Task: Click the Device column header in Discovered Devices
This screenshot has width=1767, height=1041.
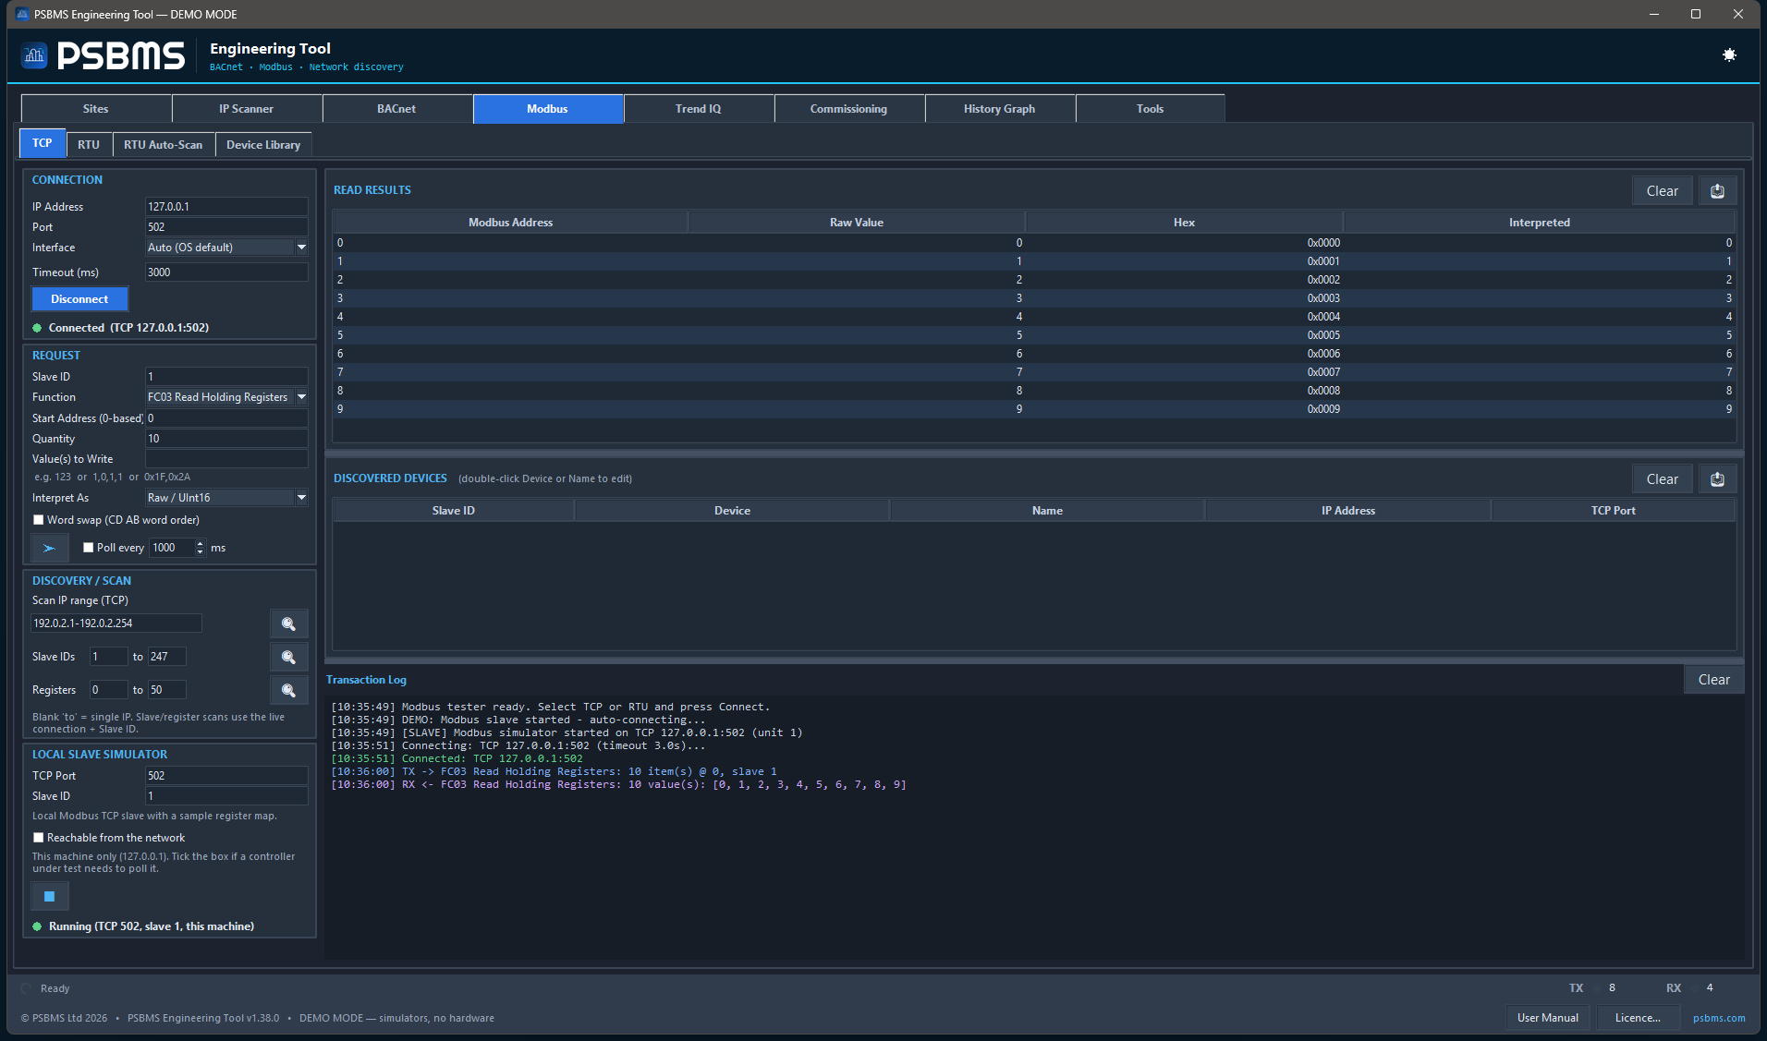Action: click(x=732, y=511)
